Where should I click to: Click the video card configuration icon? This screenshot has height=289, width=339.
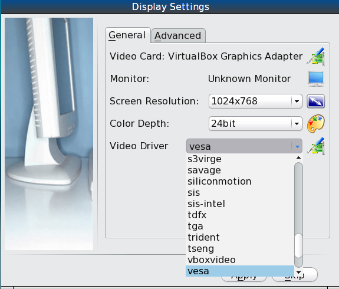(x=316, y=56)
